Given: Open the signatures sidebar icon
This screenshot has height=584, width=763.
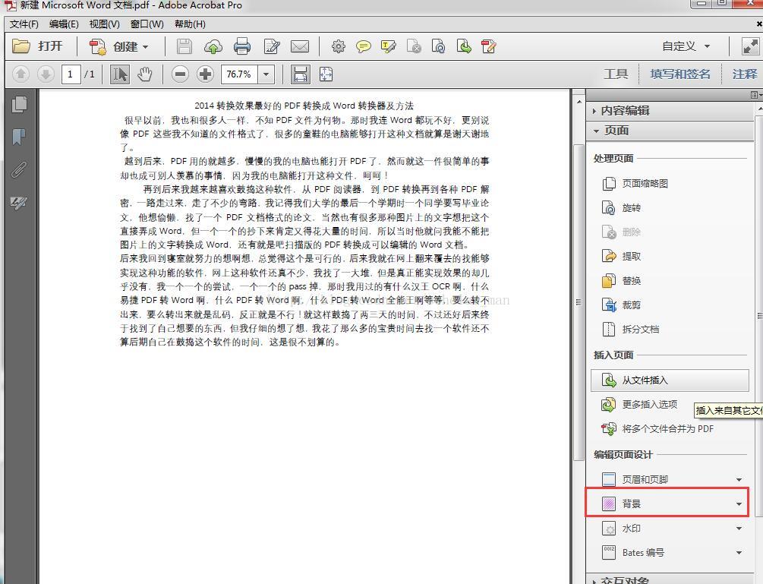Looking at the screenshot, I should (x=19, y=203).
